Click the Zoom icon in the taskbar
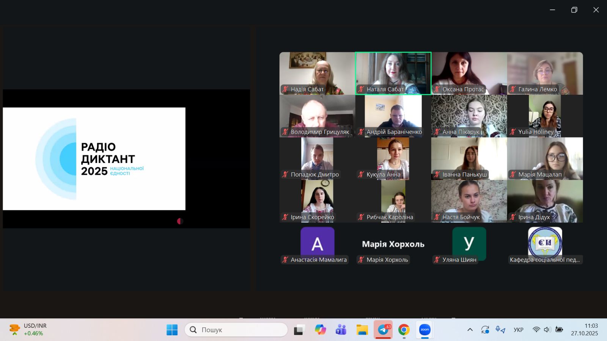Image resolution: width=607 pixels, height=341 pixels. 425,330
